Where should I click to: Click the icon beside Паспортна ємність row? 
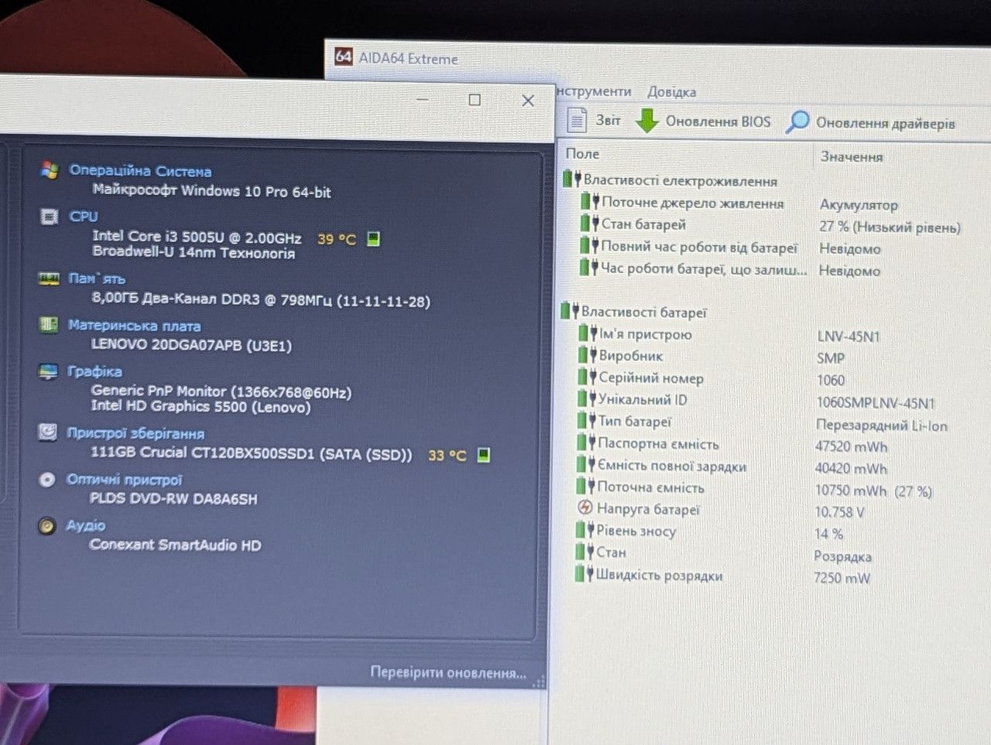tap(587, 443)
